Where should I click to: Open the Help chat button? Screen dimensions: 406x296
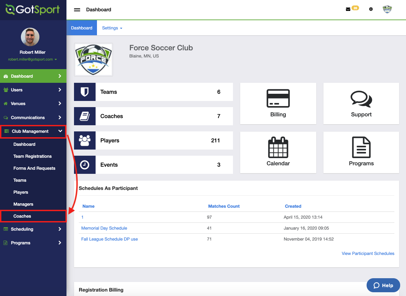383,285
